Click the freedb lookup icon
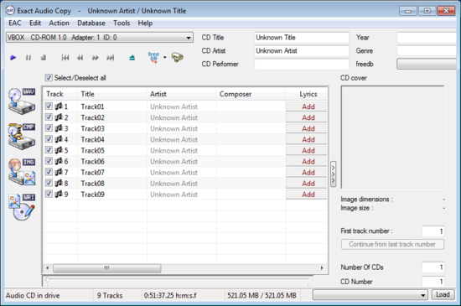This screenshot has width=461, height=306. tap(153, 57)
